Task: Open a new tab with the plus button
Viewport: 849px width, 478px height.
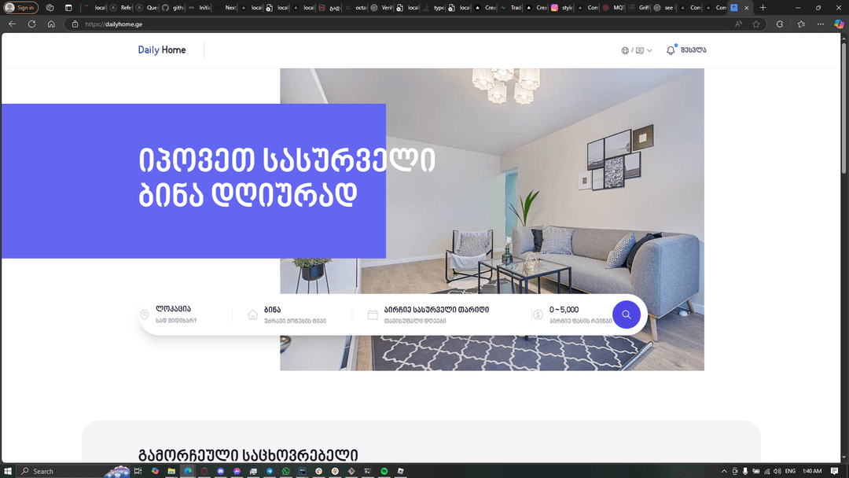Action: (x=763, y=7)
